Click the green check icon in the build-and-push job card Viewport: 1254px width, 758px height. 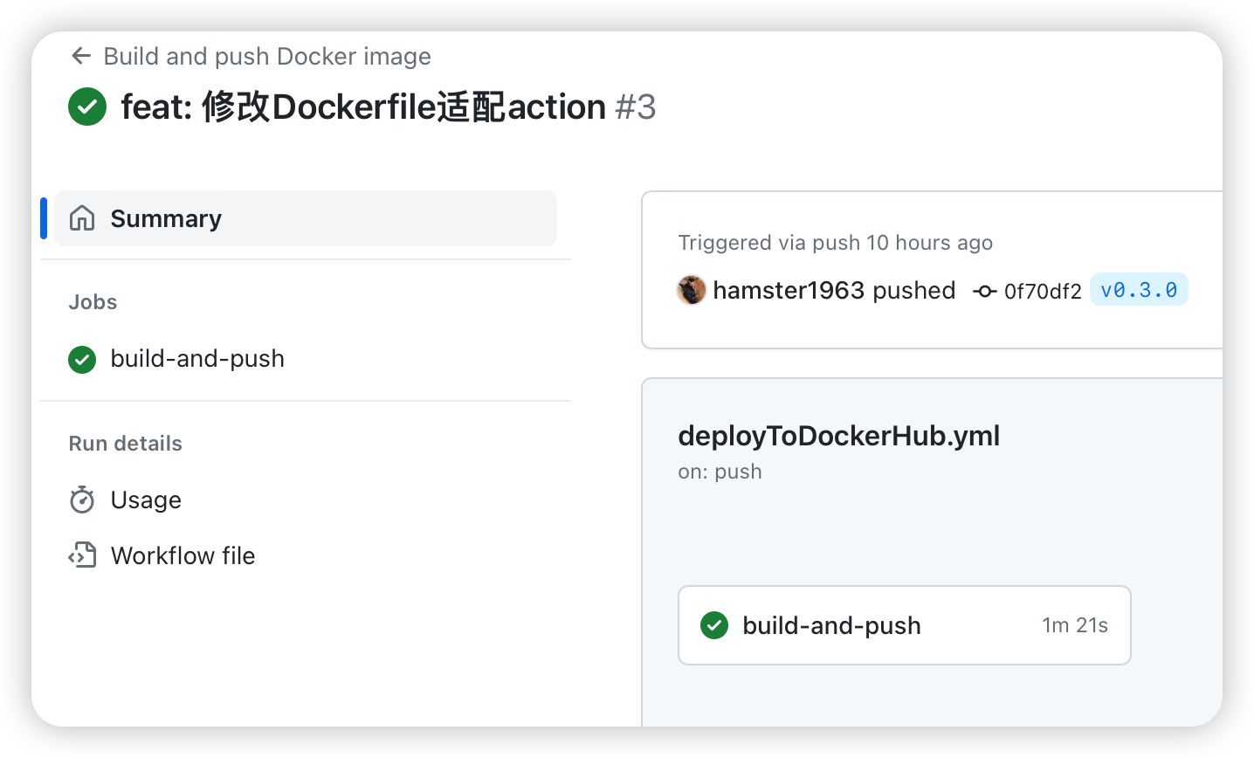point(714,625)
